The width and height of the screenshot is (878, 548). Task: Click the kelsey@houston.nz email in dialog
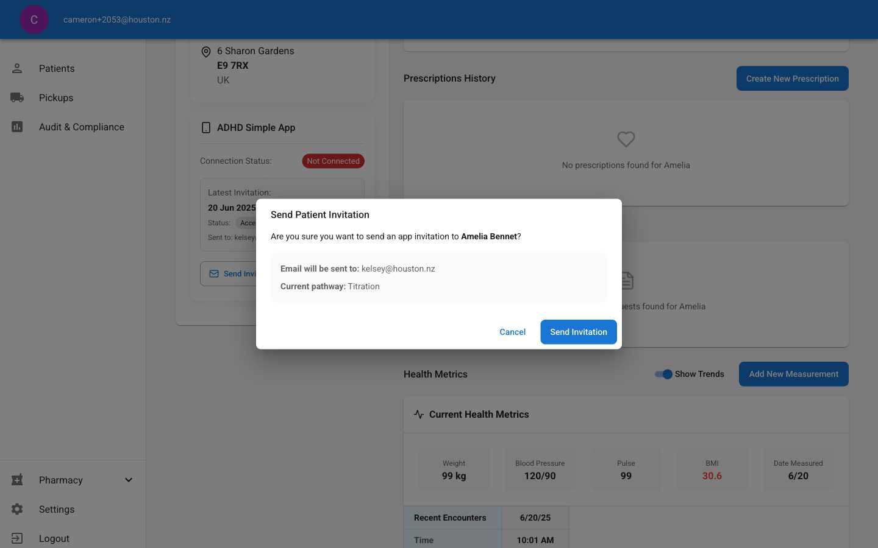(x=398, y=269)
